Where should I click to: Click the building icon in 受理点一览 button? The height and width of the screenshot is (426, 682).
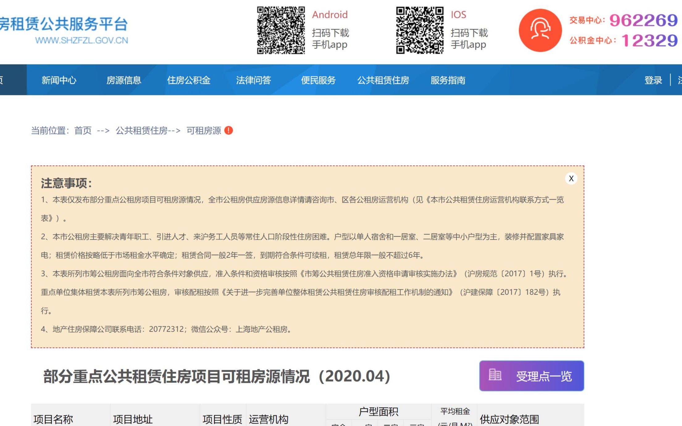click(x=495, y=375)
